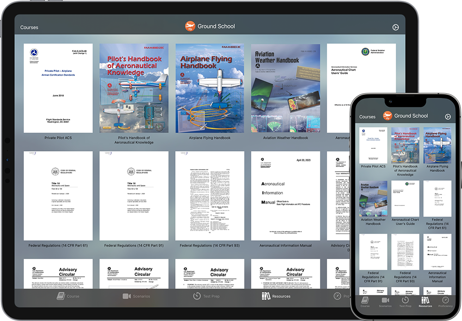Select Resources tab on iPhone
The image size is (462, 321).
pyautogui.click(x=425, y=302)
